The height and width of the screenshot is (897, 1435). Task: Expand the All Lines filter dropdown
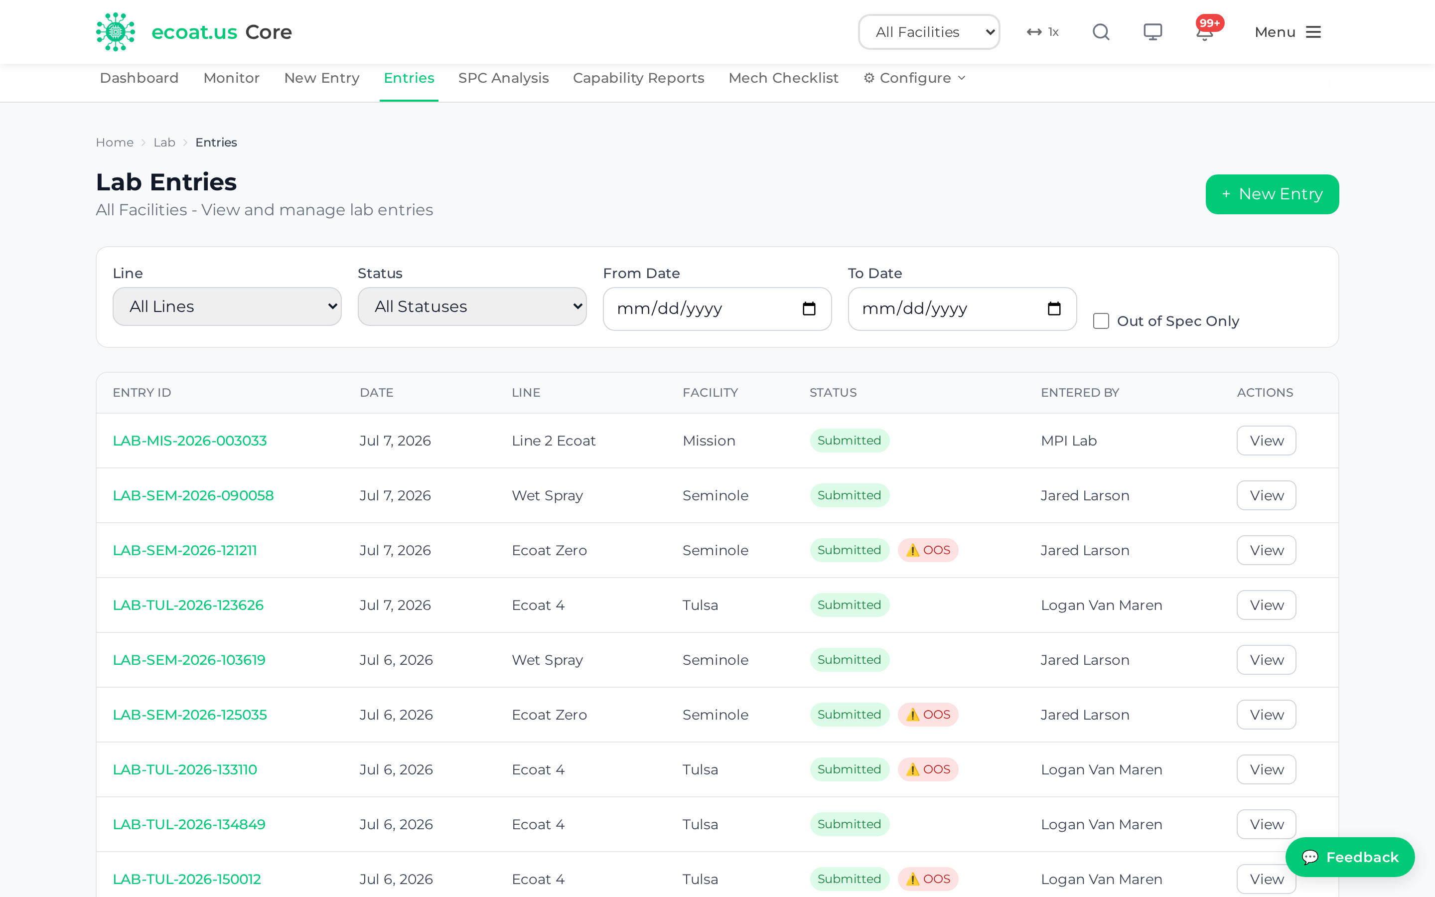click(x=227, y=306)
